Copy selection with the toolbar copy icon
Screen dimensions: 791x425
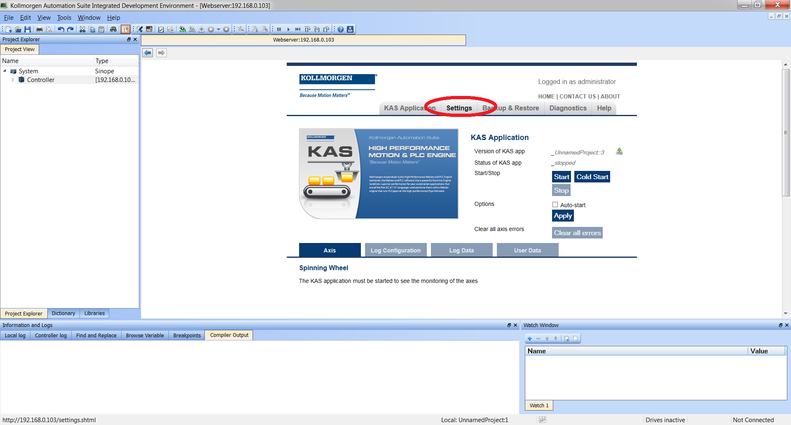click(x=92, y=29)
